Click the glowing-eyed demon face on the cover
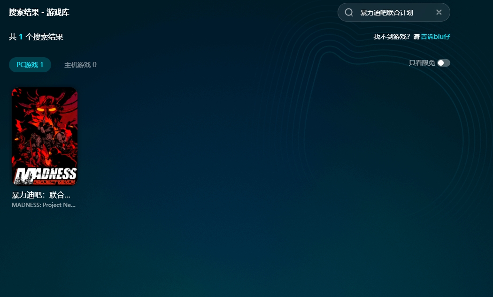Viewport: 493px width, 297px height. tap(46, 109)
